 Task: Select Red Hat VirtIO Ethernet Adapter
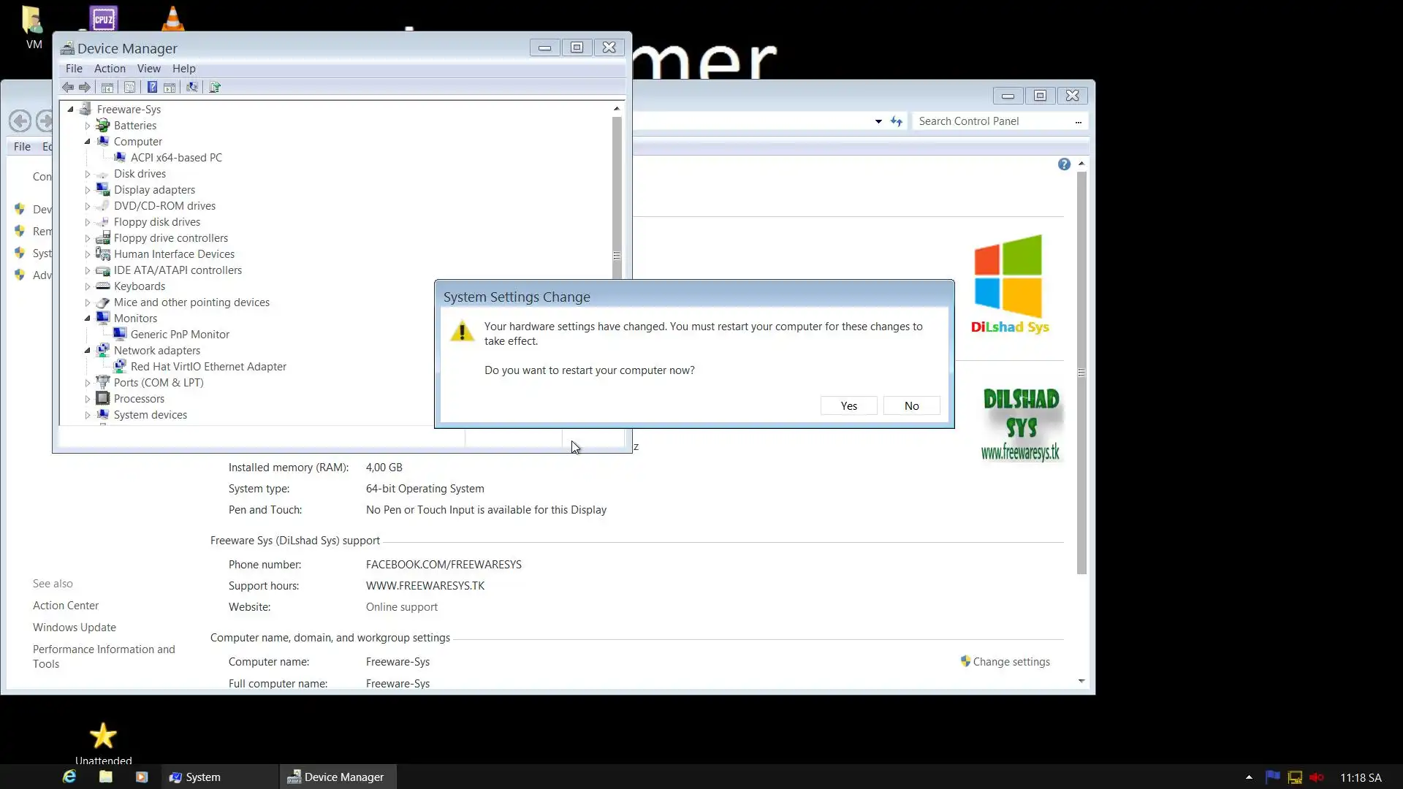click(208, 367)
